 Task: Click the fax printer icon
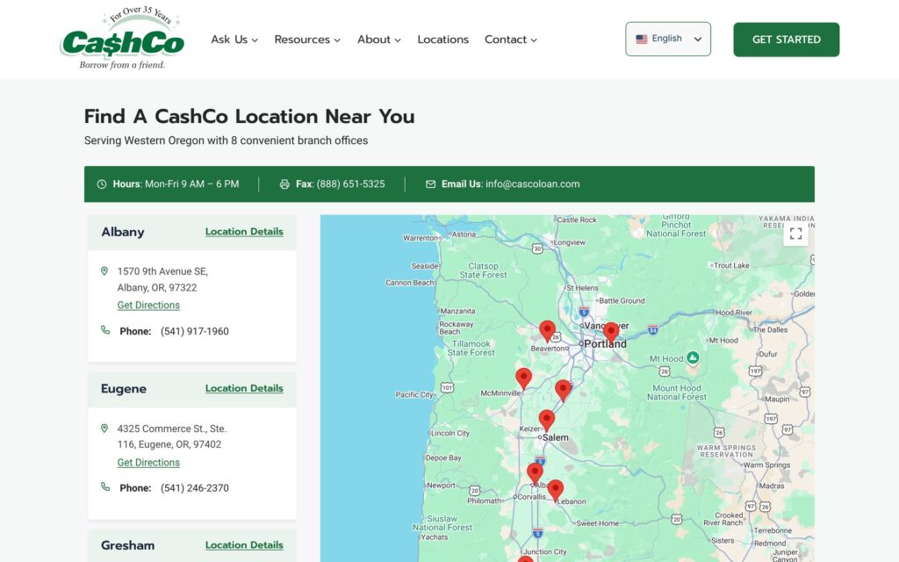(x=284, y=184)
